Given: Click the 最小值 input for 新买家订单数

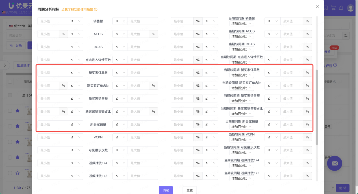Looking at the screenshot, I should (x=53, y=73).
